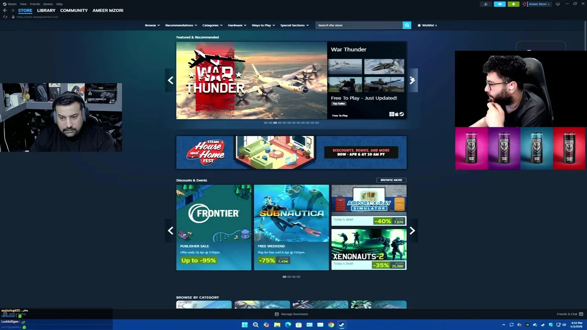
Task: Expand the Ways to Play dropdown
Action: (263, 25)
